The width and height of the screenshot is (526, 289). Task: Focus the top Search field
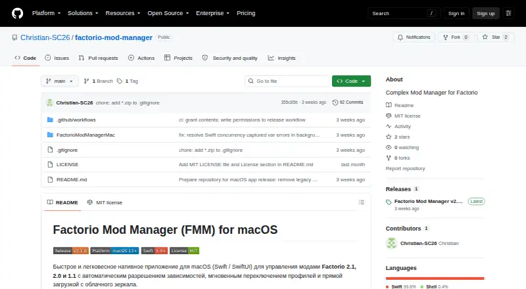pyautogui.click(x=404, y=13)
